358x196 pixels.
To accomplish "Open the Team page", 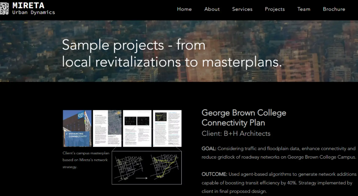I will [304, 9].
